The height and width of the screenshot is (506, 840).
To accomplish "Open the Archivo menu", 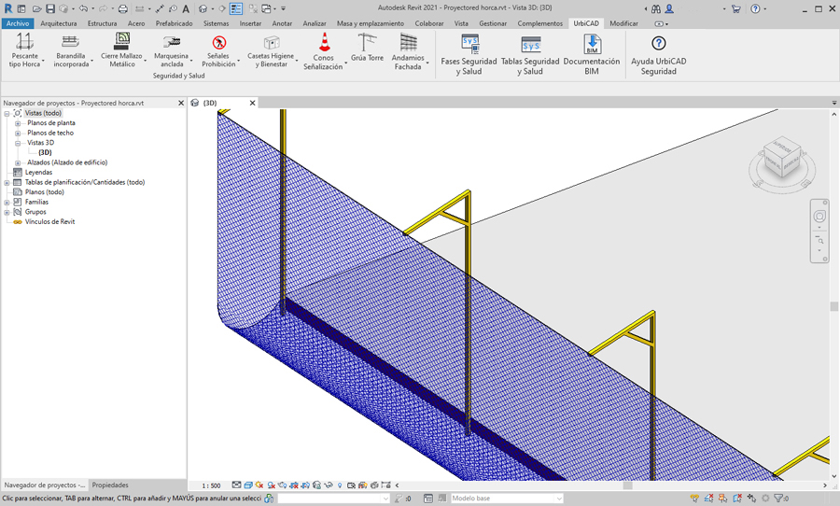I will 17,23.
